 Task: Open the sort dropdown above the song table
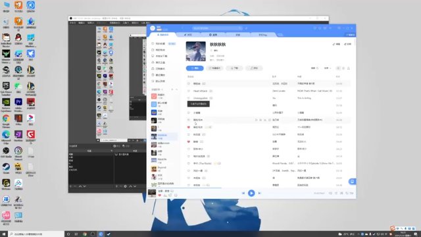click(x=328, y=68)
